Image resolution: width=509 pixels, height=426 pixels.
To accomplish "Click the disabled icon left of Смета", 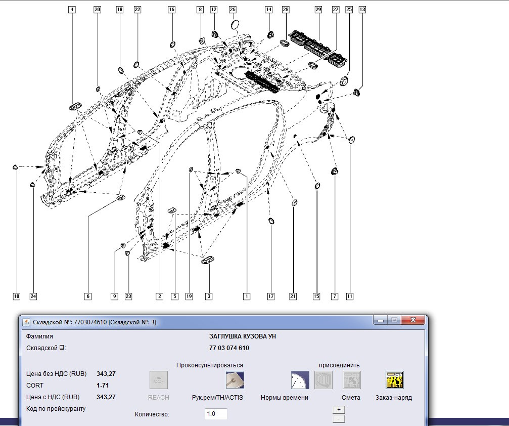I will (323, 380).
